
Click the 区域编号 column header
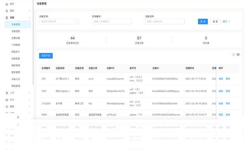tap(46, 68)
